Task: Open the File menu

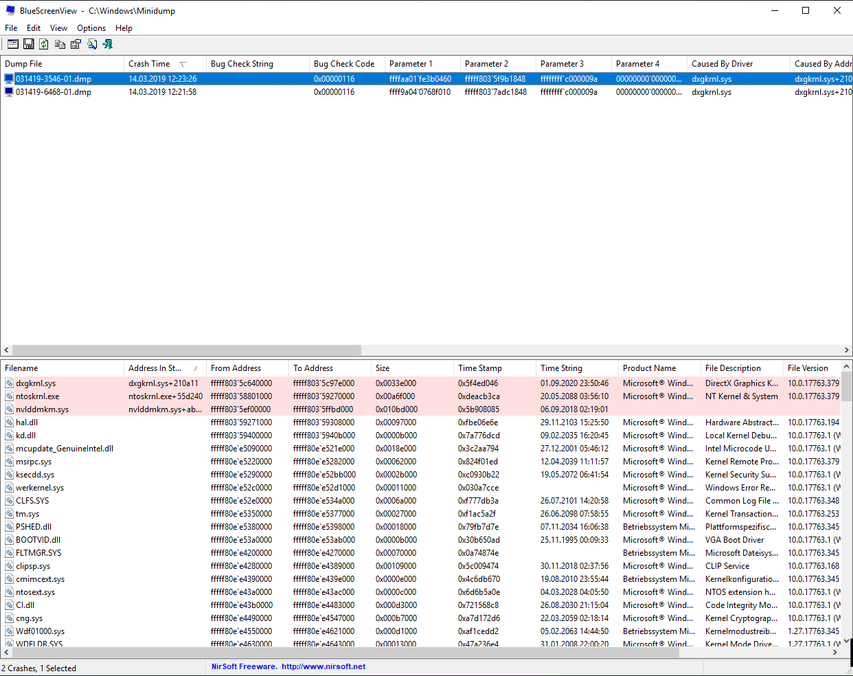Action: 11,28
